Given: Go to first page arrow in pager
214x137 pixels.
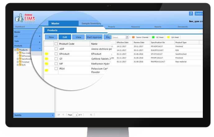Looking at the screenshot, I should point(59,115).
